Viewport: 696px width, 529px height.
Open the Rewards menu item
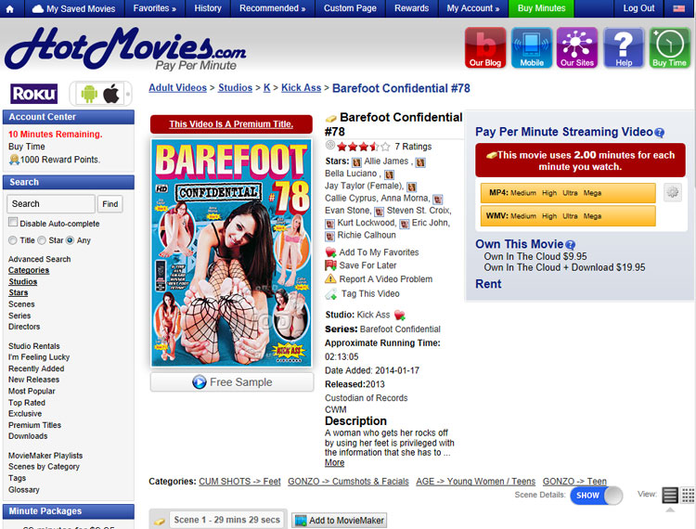point(411,8)
